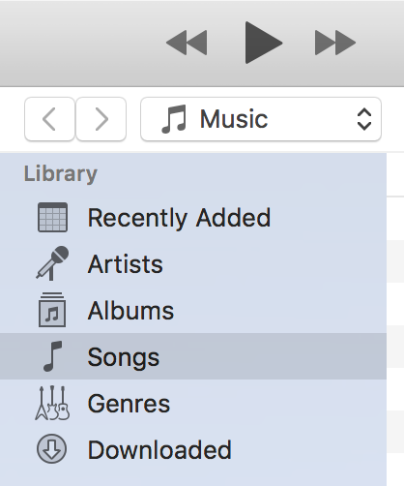Open the Music media picker dropdown
Viewport: 404px width, 486px height.
click(x=261, y=119)
